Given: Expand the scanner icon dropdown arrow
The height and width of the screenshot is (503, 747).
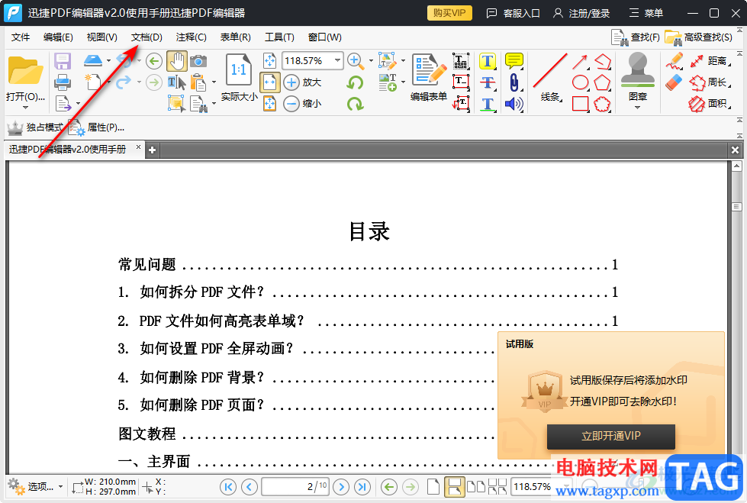Looking at the screenshot, I should 108,61.
